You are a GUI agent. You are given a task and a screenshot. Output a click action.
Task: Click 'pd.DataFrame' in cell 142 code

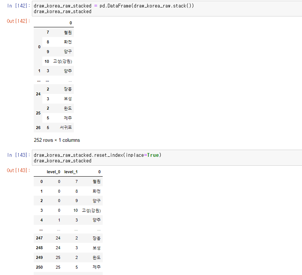tap(115, 6)
